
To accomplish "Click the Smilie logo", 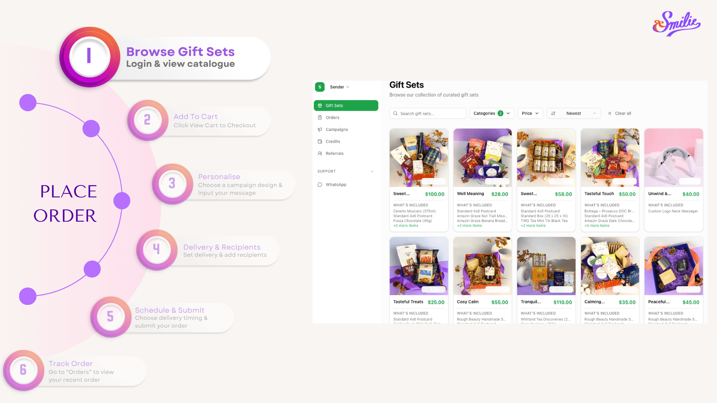I will tap(676, 24).
